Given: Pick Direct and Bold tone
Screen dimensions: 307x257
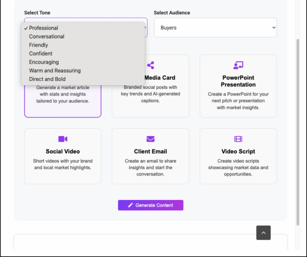Looking at the screenshot, I should pyautogui.click(x=47, y=80).
